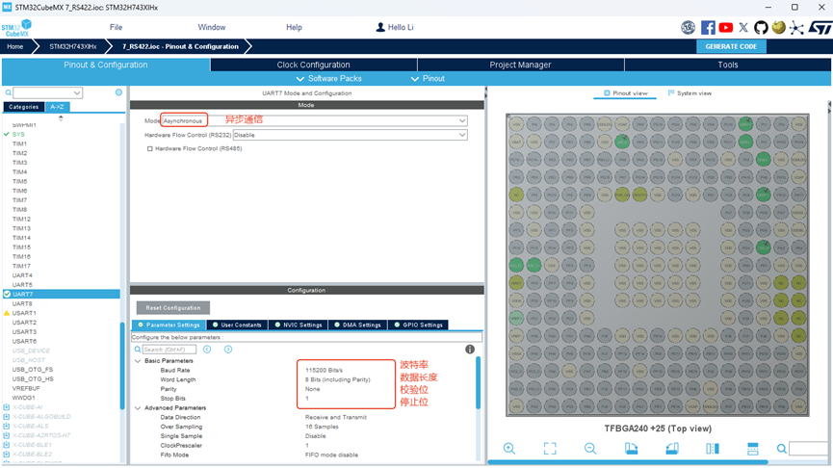Image resolution: width=833 pixels, height=468 pixels.
Task: Click the Hello Li user account
Action: point(394,27)
